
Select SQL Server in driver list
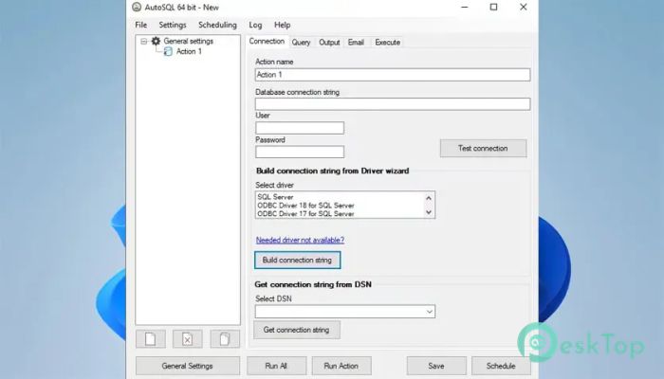[275, 197]
